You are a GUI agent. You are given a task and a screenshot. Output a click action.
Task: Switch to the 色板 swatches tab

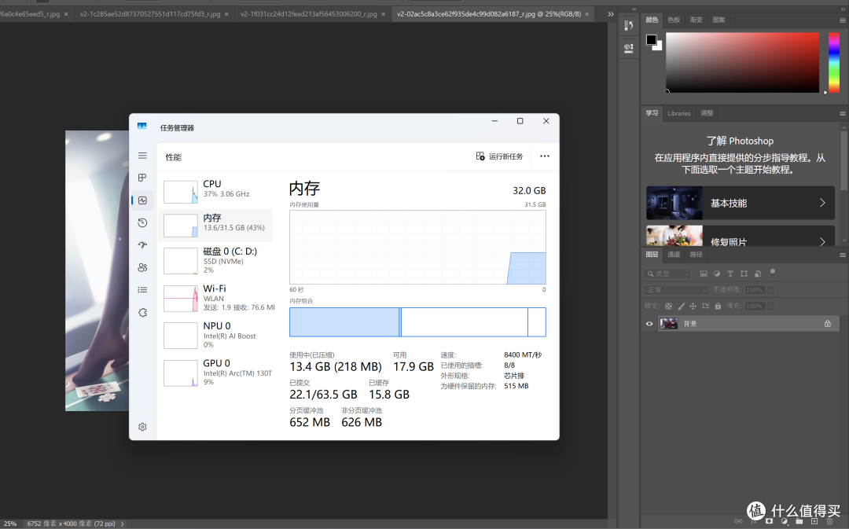coord(674,20)
